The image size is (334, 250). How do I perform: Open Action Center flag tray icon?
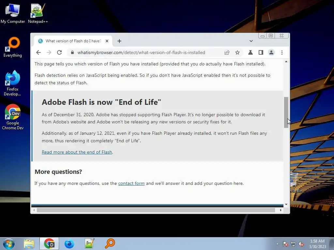(x=285, y=244)
